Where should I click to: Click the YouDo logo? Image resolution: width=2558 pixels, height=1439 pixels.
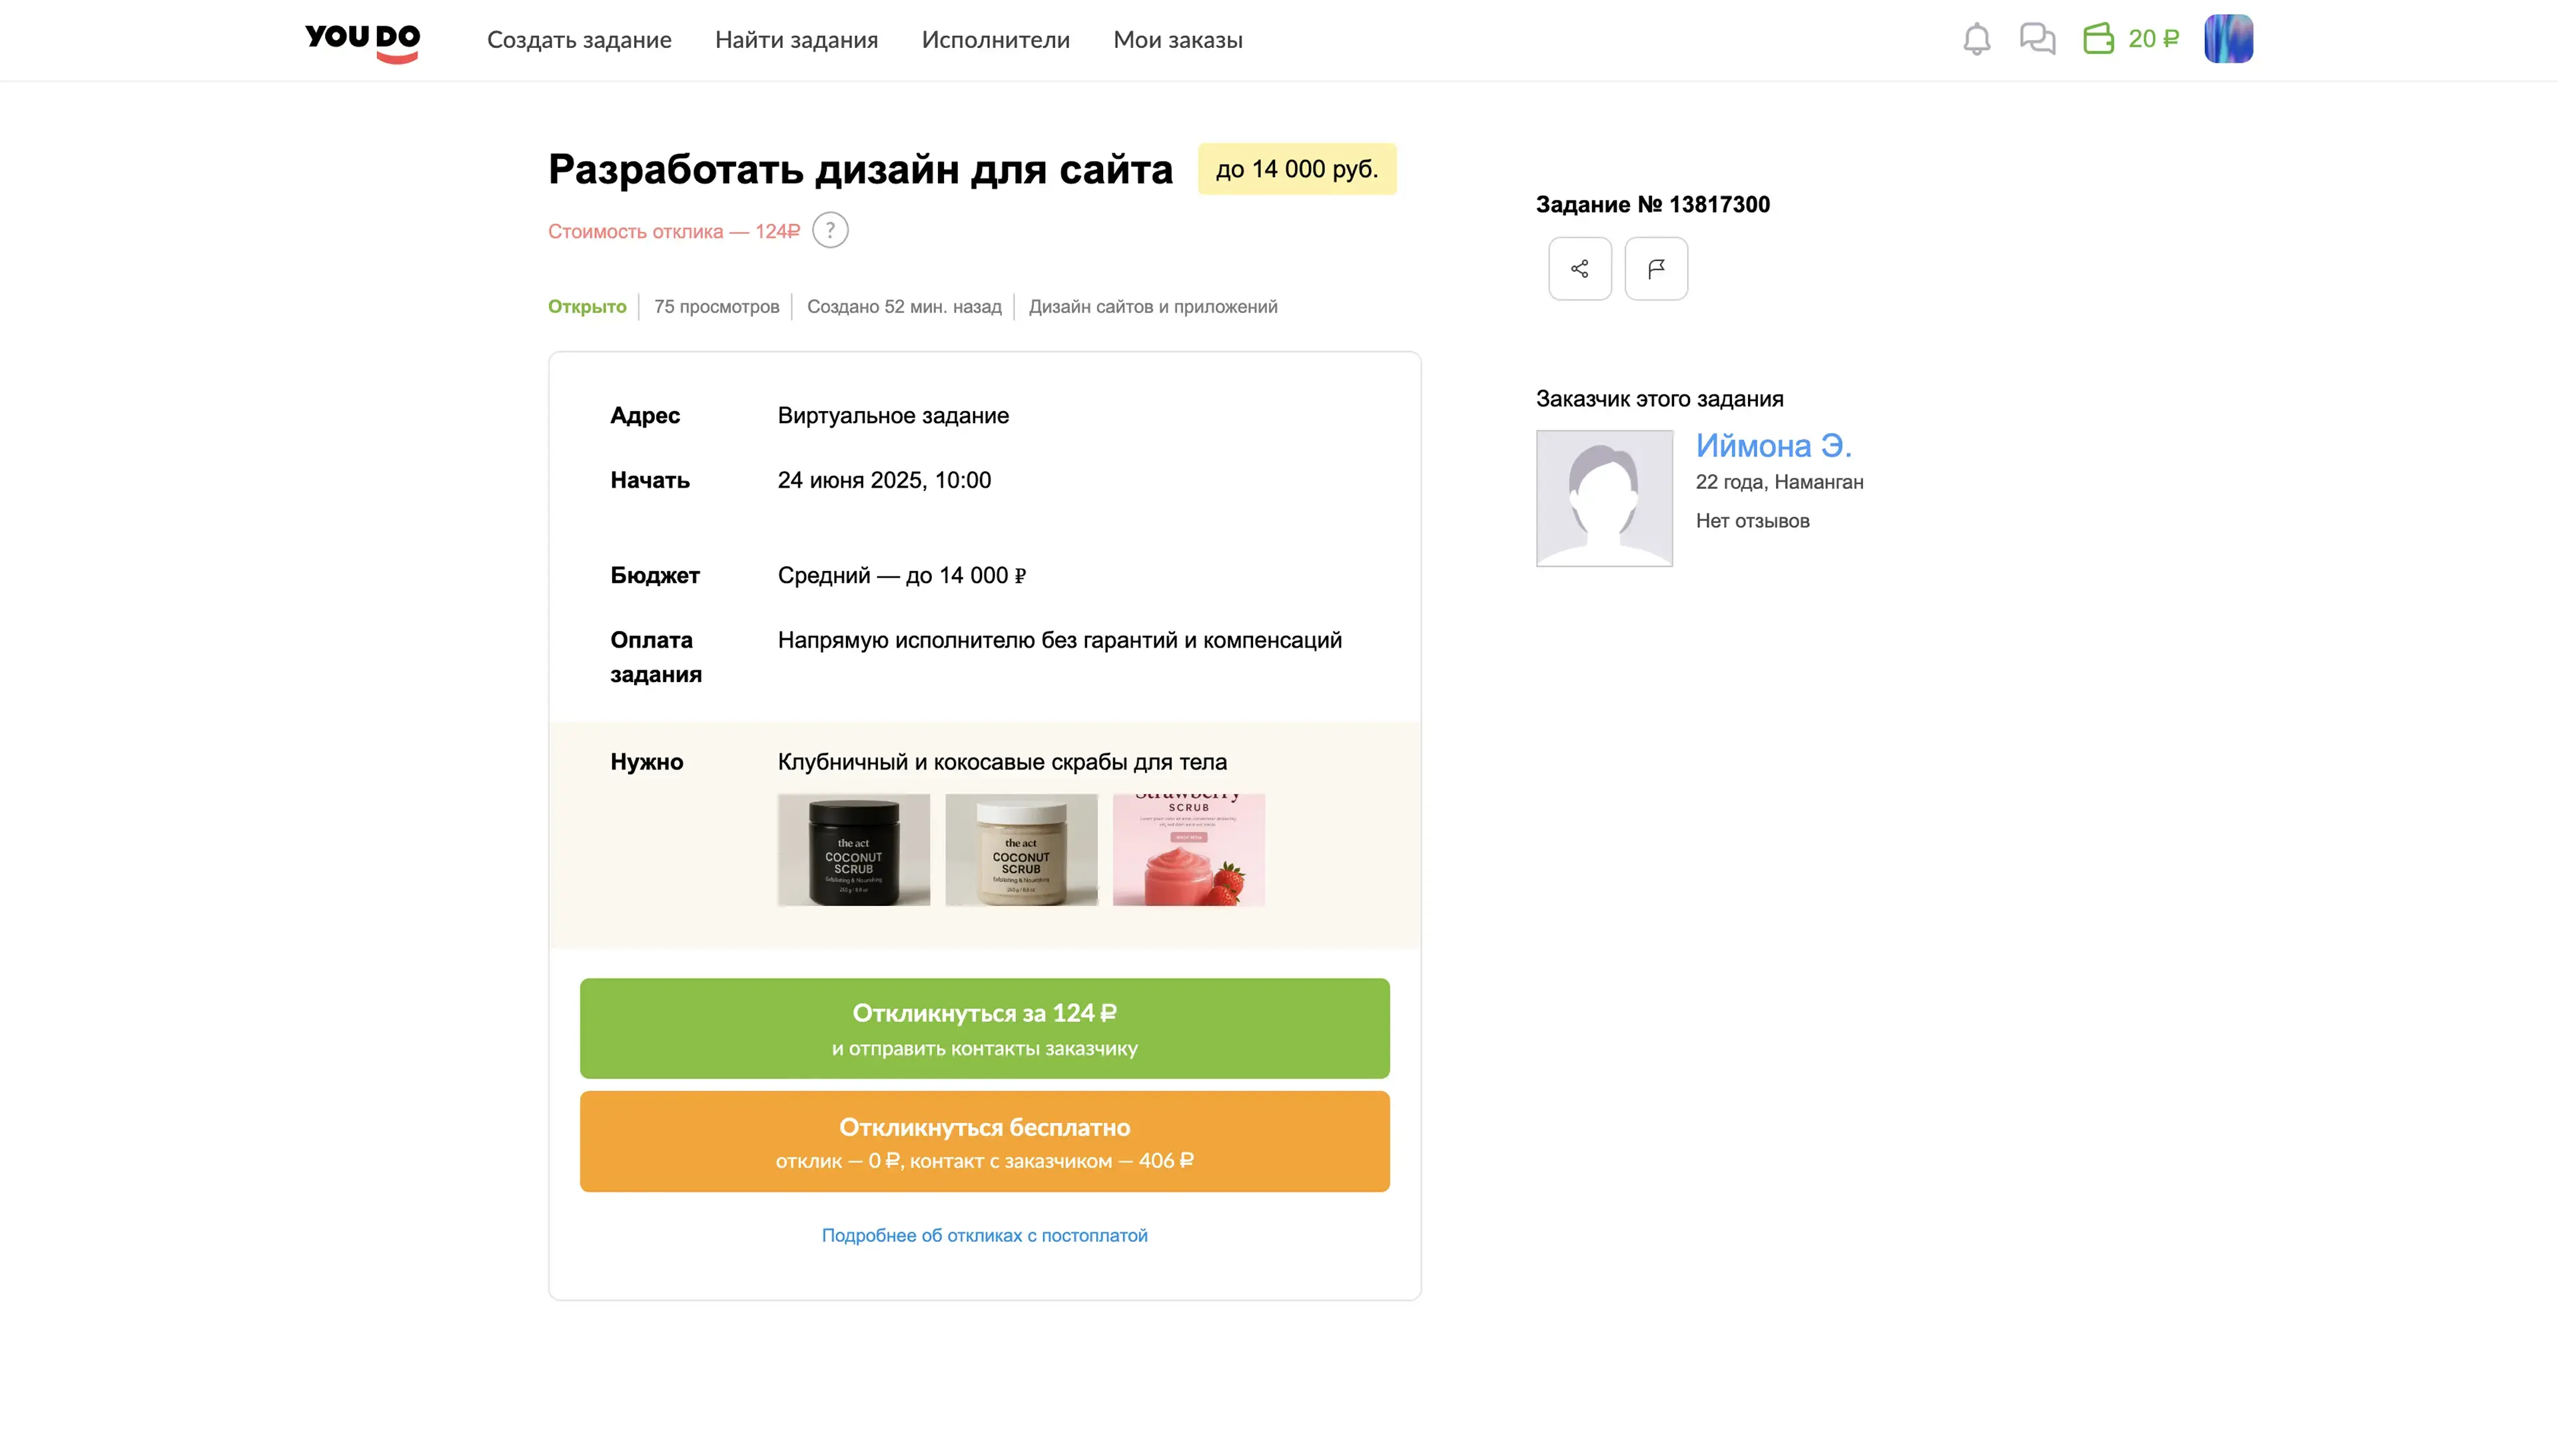tap(362, 41)
